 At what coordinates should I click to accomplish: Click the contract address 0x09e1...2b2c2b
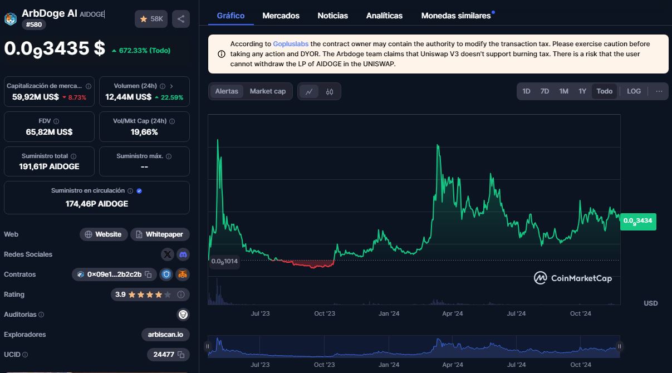click(114, 274)
